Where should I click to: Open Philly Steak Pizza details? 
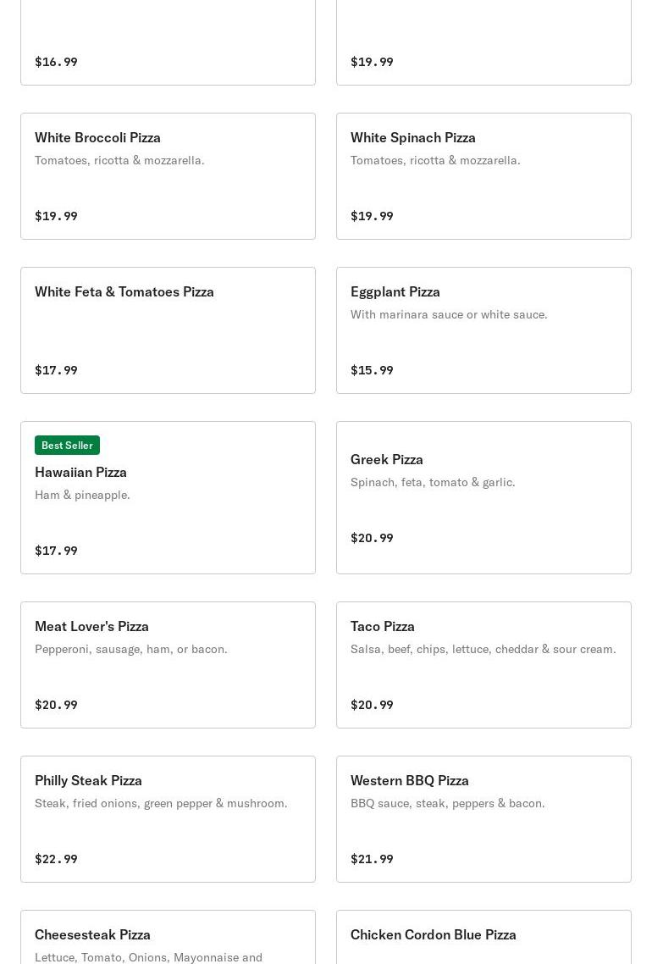click(168, 819)
